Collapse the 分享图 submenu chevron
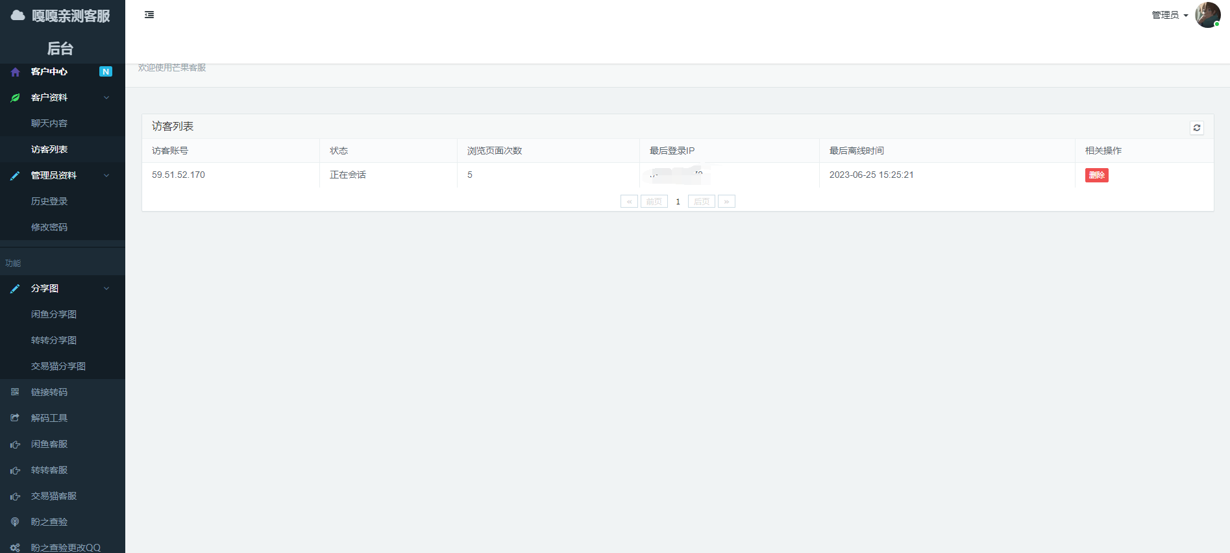 pos(106,289)
